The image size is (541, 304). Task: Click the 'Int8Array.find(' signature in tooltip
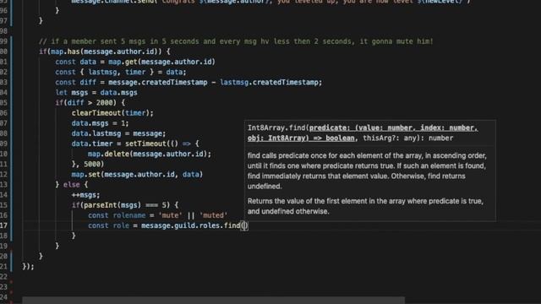(278, 128)
